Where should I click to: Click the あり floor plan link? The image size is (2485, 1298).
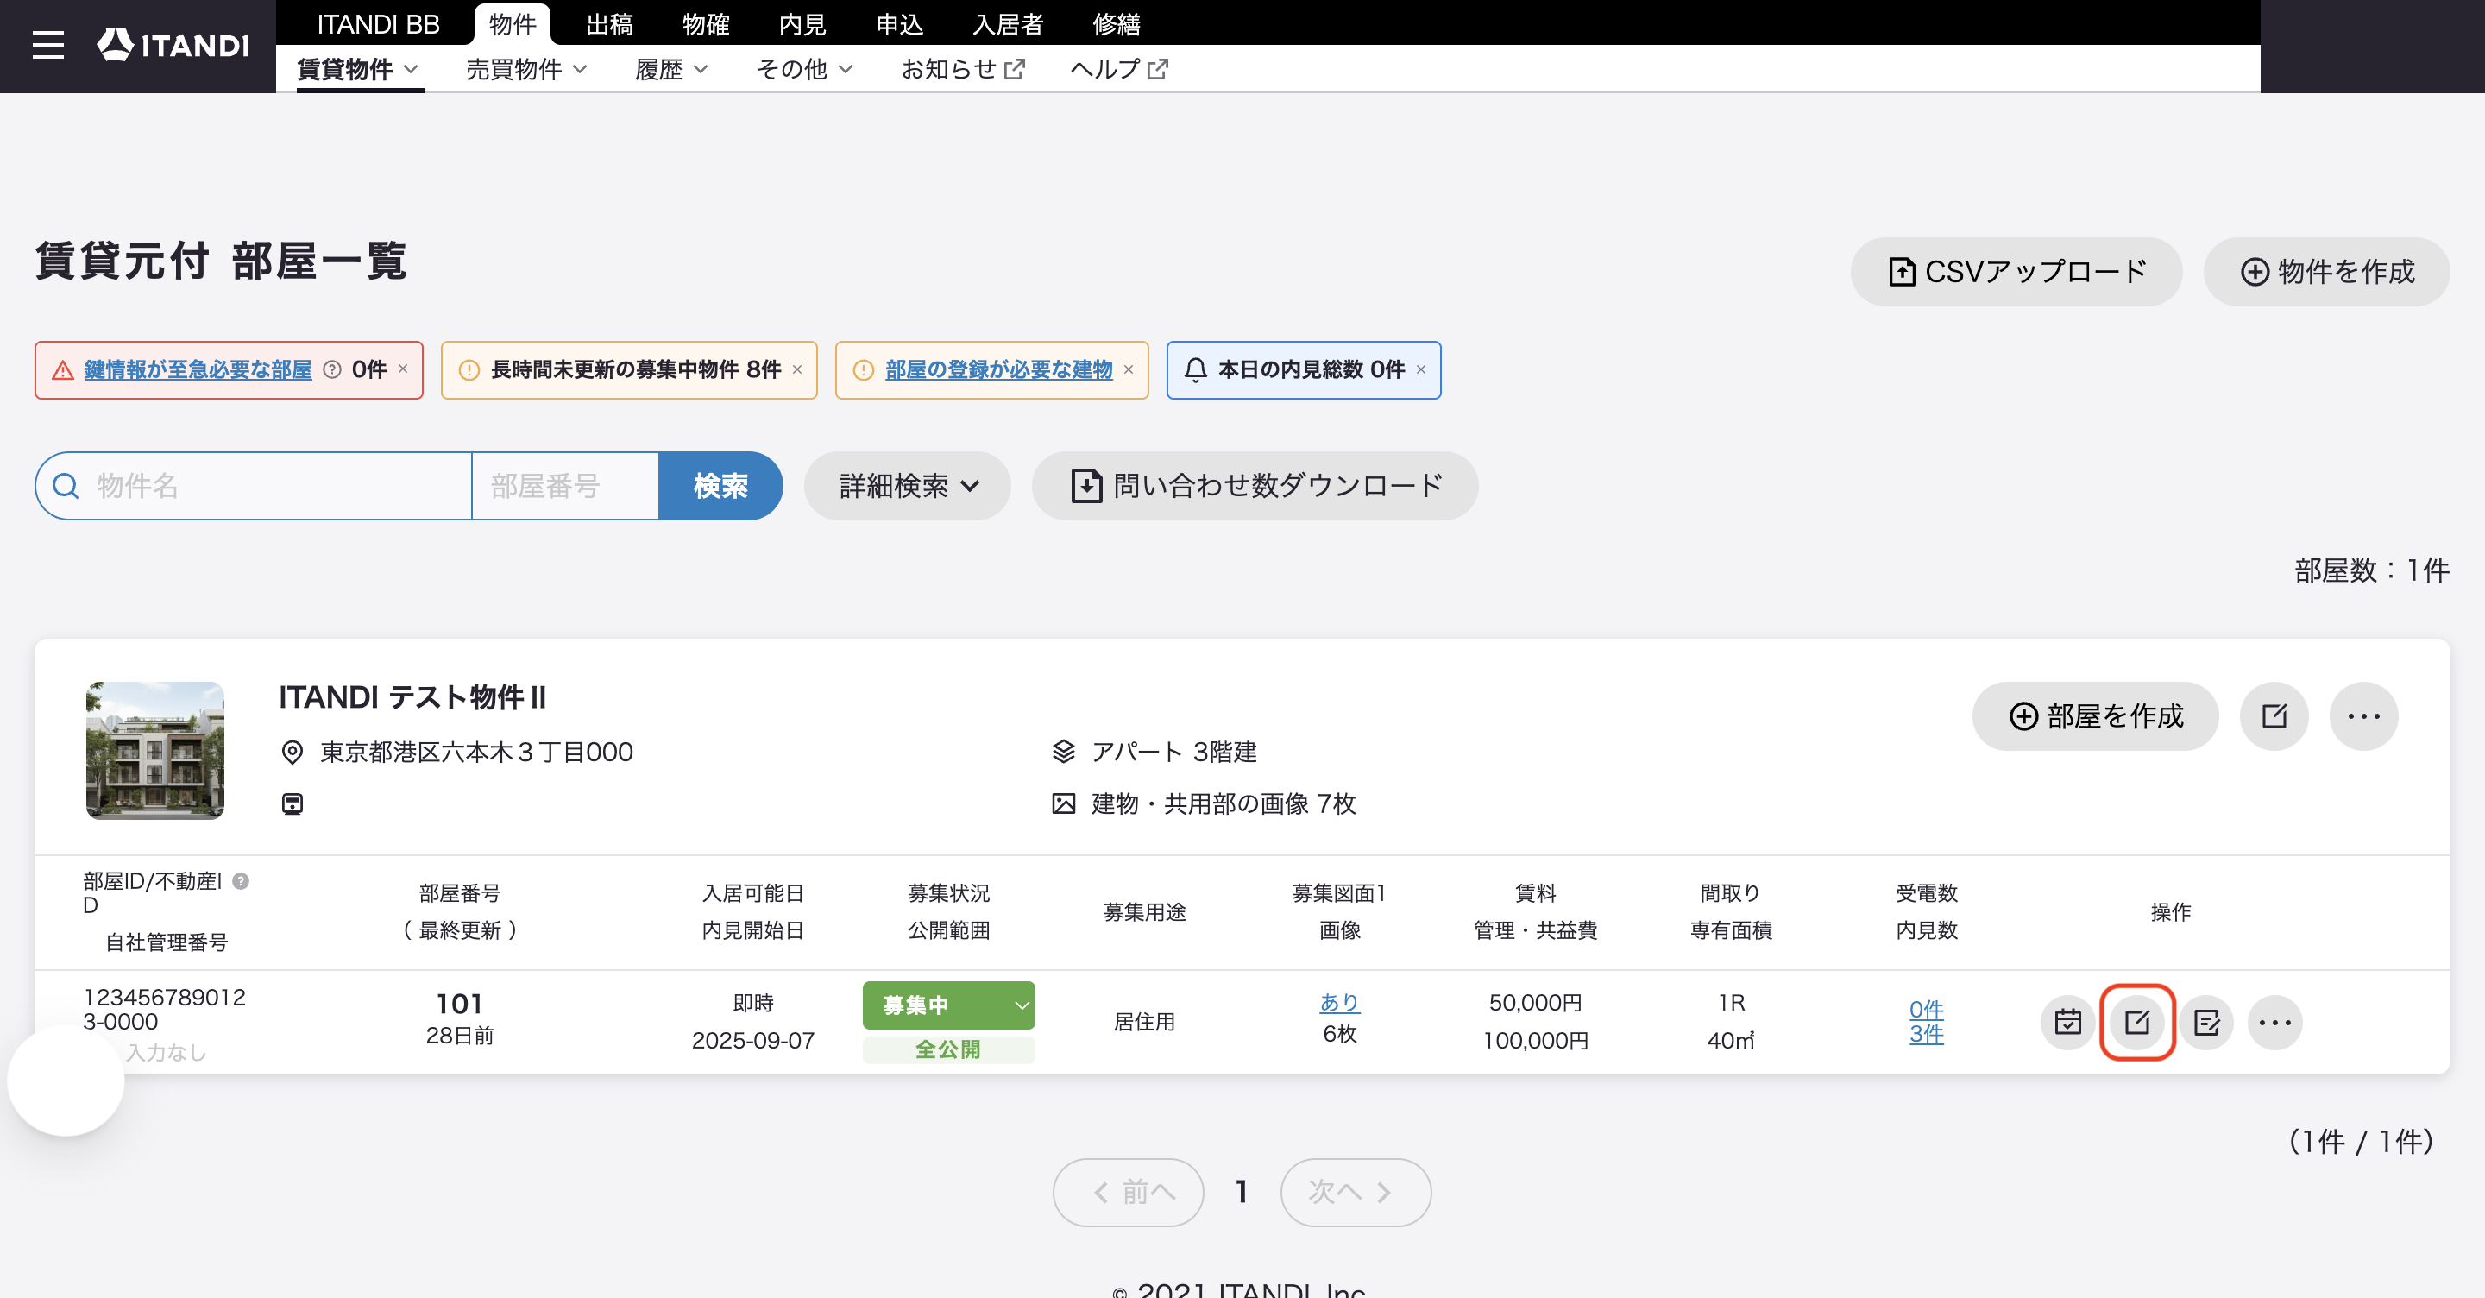pyautogui.click(x=1340, y=1003)
